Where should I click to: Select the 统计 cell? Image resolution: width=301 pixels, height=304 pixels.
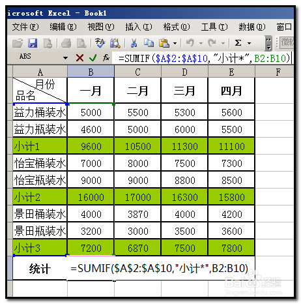click(40, 268)
